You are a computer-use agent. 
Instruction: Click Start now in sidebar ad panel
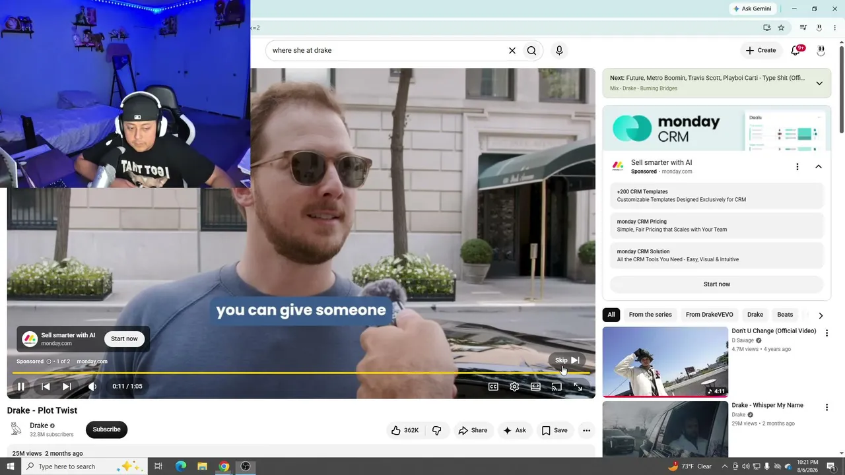[716, 284]
